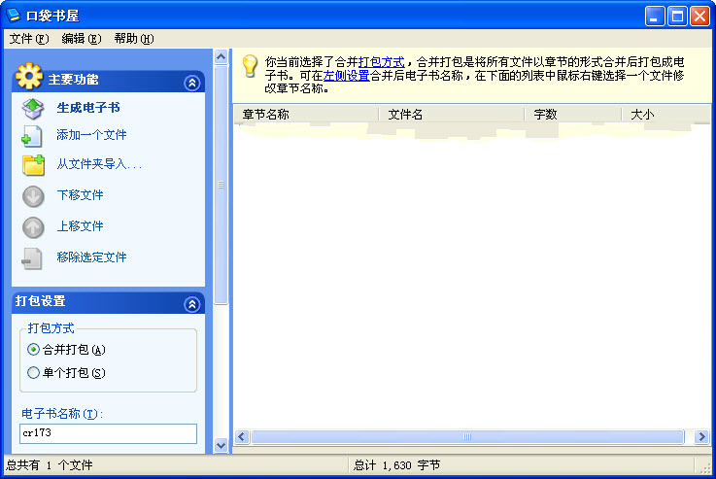716x479 pixels.
Task: Open the 文件(F) menu
Action: click(29, 39)
